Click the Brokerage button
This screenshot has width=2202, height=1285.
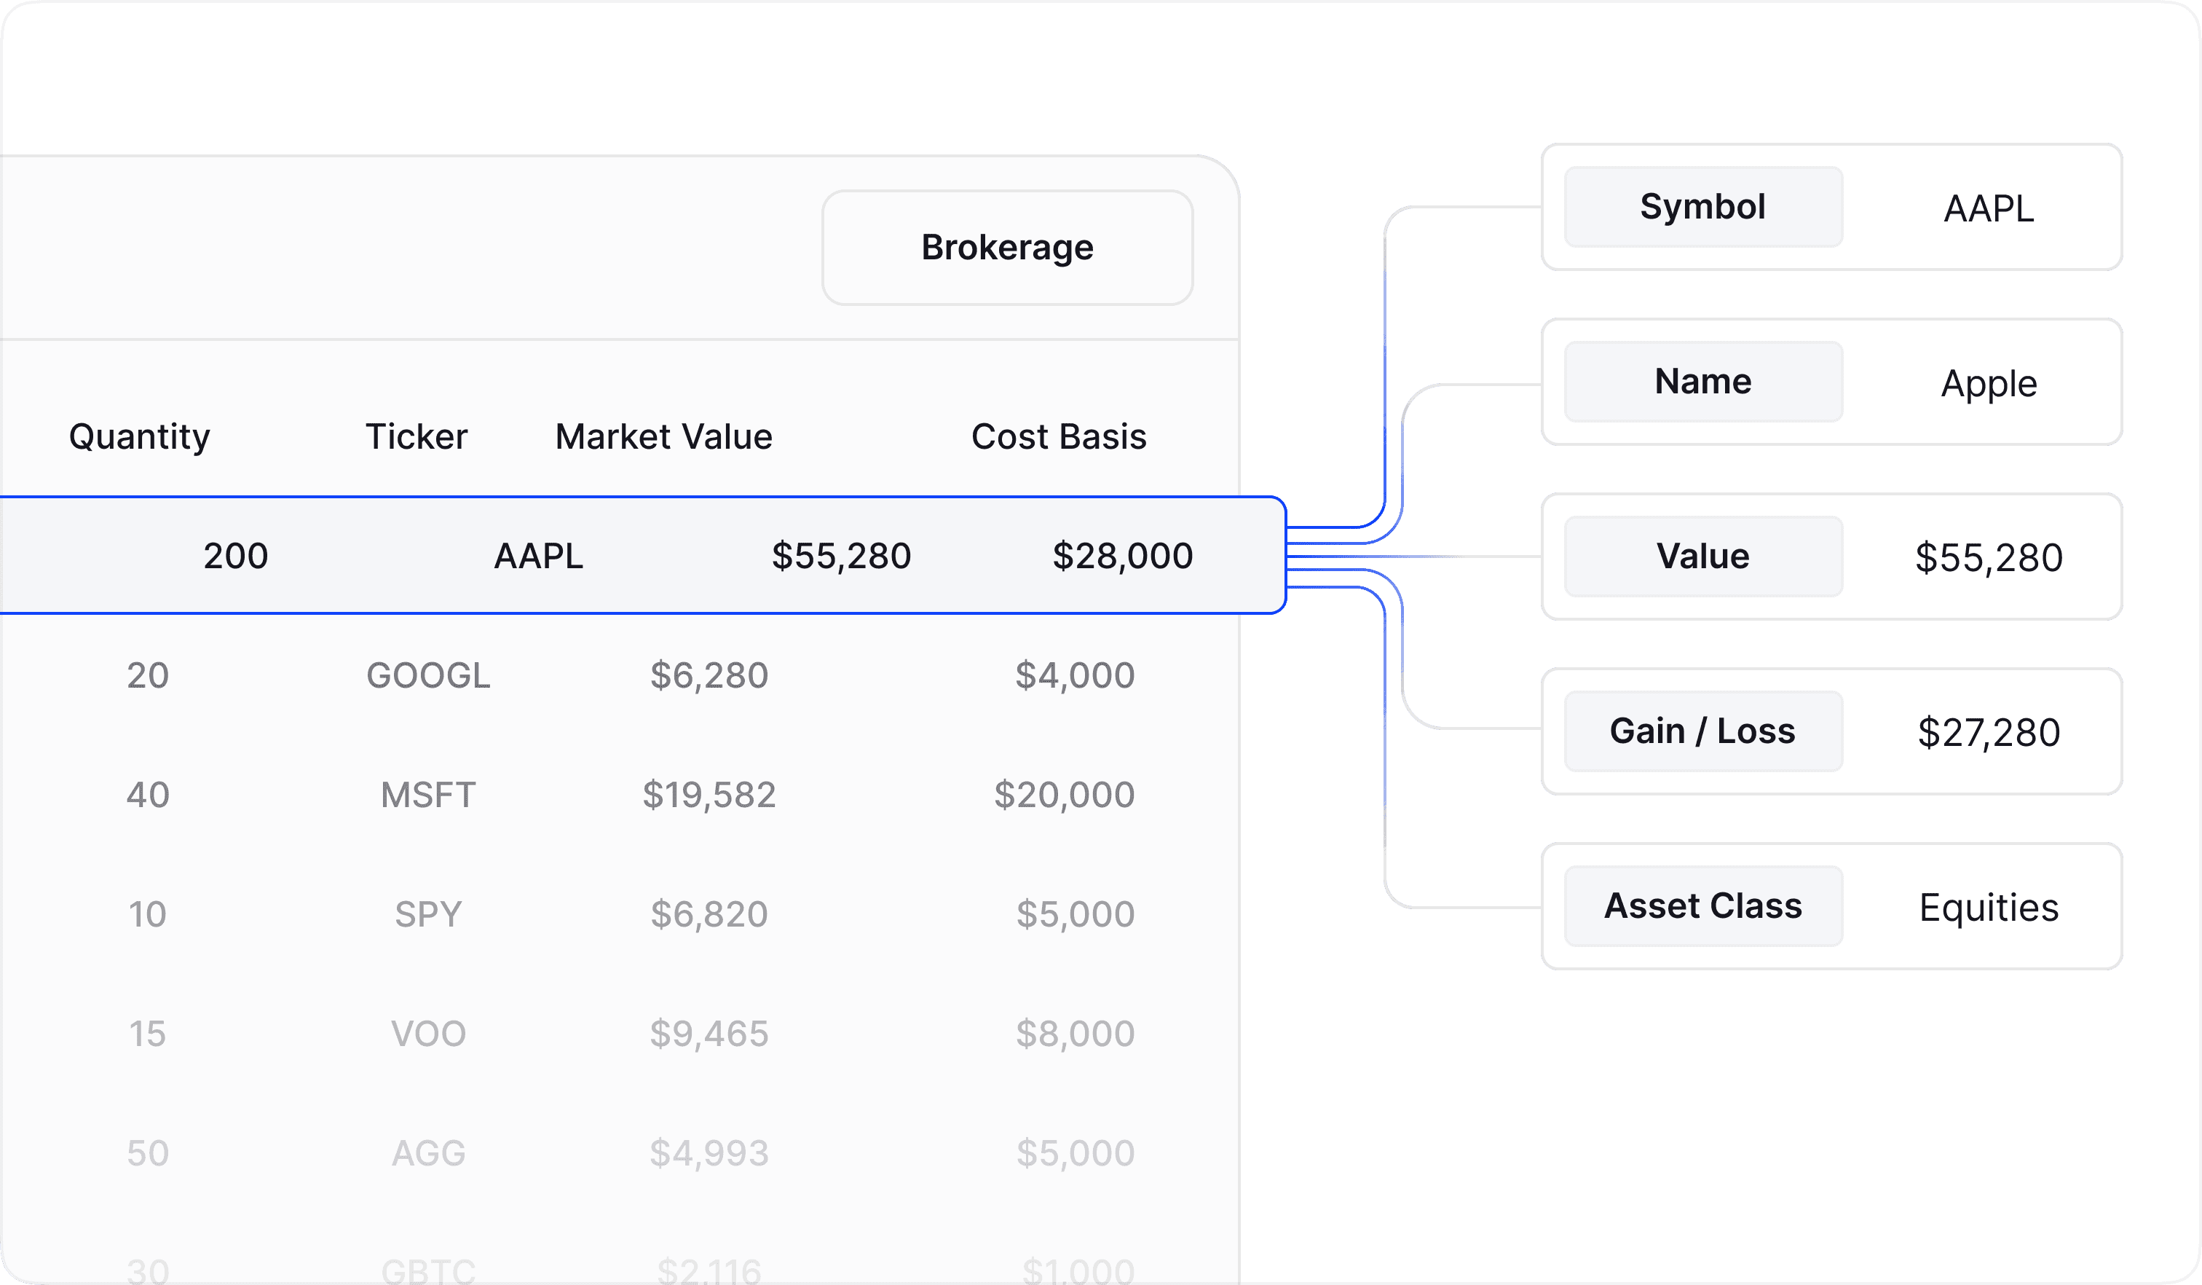pos(1006,248)
